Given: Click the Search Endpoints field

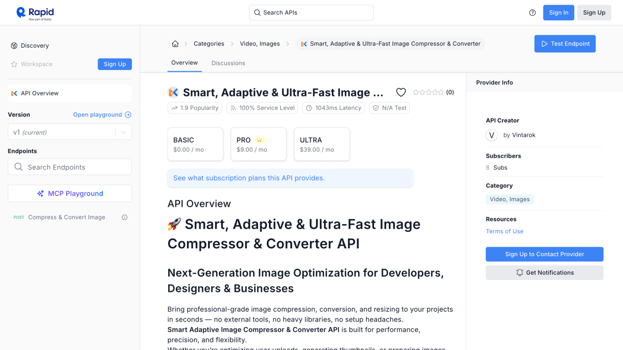Looking at the screenshot, I should pos(70,167).
